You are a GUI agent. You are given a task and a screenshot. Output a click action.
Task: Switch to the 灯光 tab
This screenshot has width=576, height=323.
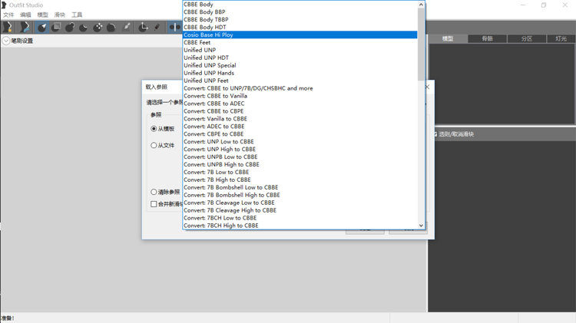coord(561,38)
